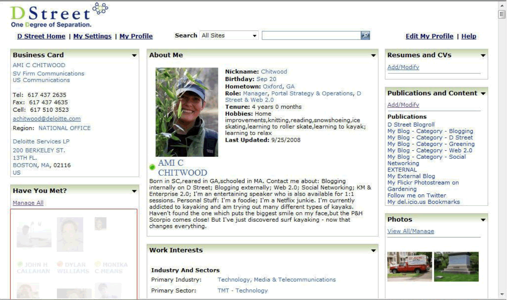Collapse the Have You Met? panel arrow
Screen dimensions: 507x300
[134, 191]
